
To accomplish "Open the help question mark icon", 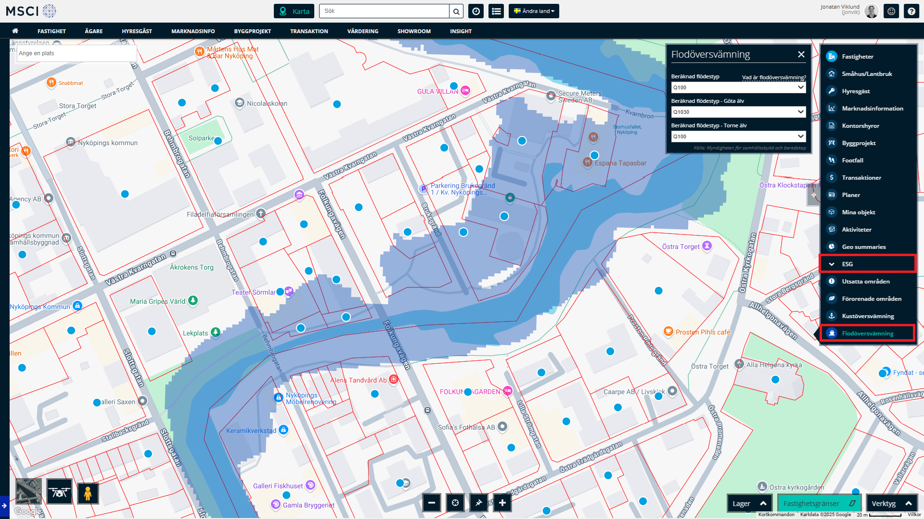I will tap(911, 11).
